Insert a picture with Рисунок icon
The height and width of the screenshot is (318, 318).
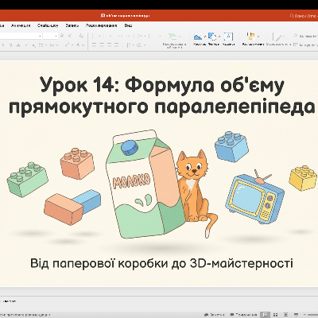point(198,37)
